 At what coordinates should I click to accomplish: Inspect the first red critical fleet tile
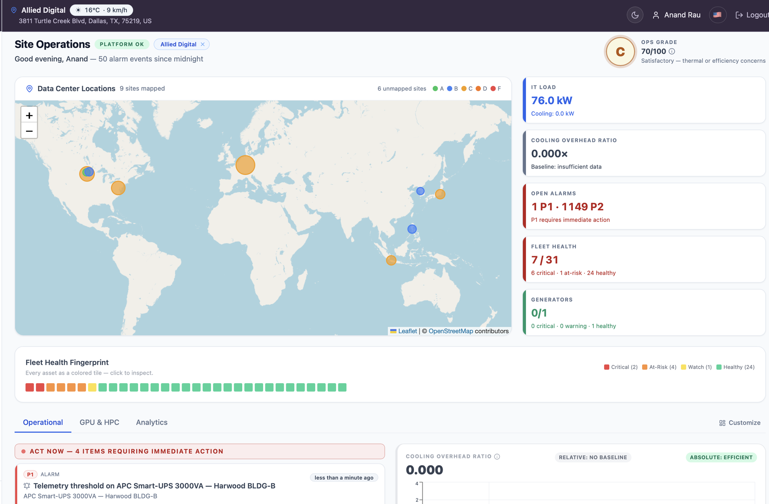29,387
